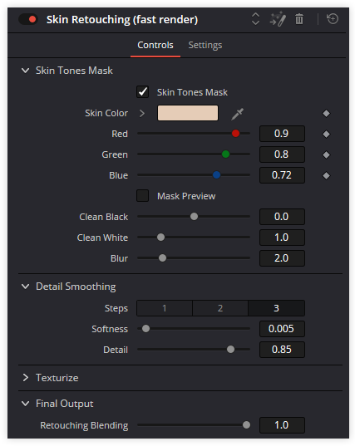Add keyframe diamond for Green
Image resolution: width=355 pixels, height=446 pixels.
(x=326, y=154)
